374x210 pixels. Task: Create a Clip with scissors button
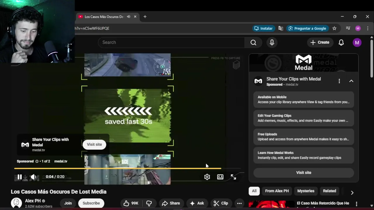(221, 203)
